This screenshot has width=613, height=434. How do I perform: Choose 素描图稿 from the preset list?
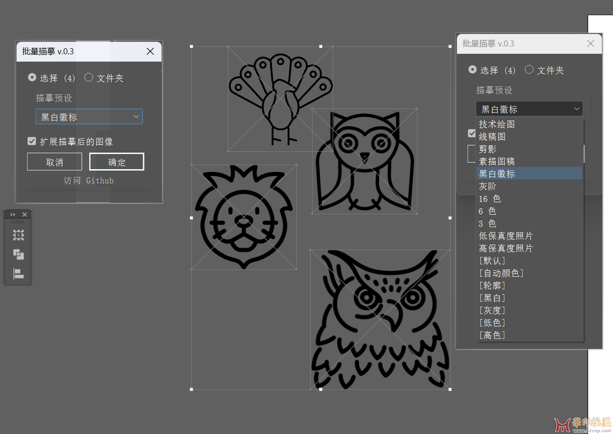pos(530,161)
